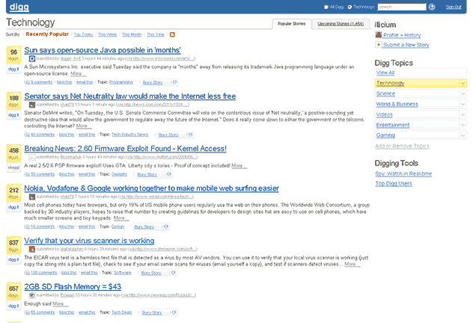Click comment bubble icon beside 59 comments
The width and height of the screenshot is (473, 323).
27,174
